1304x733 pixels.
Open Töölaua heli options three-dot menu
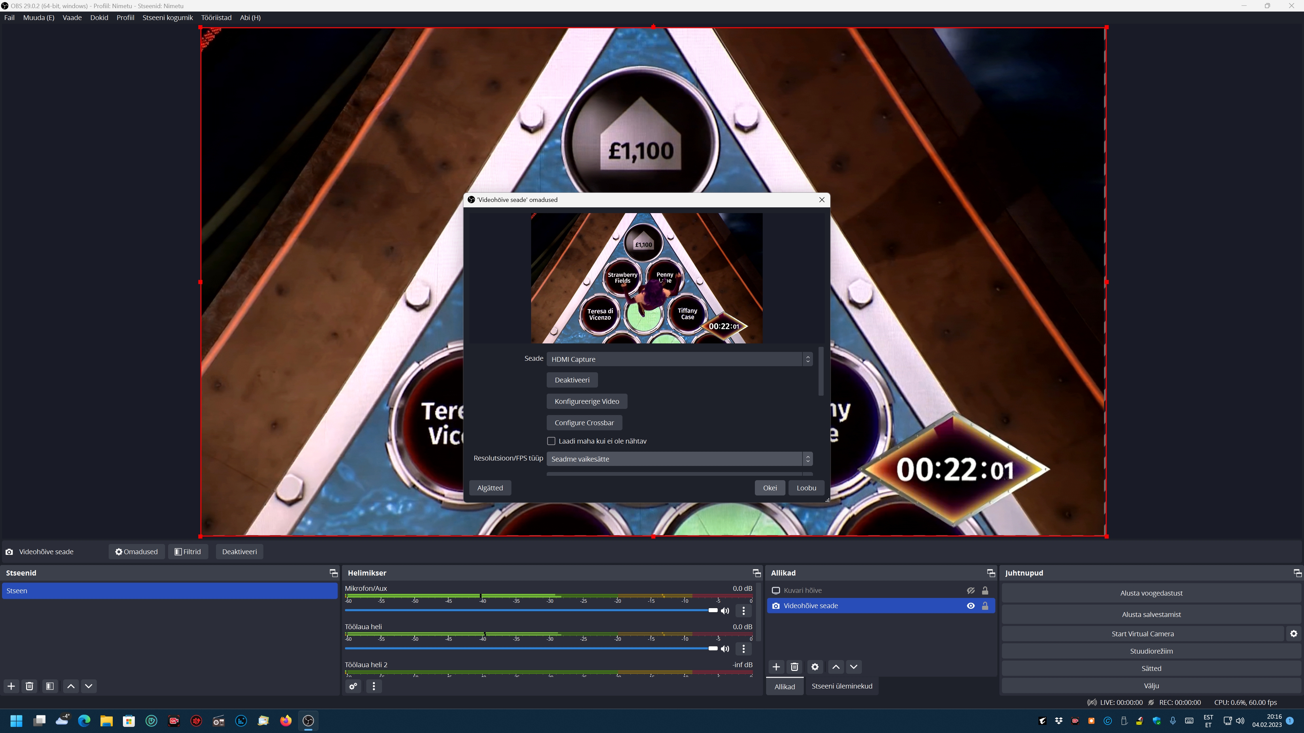tap(743, 649)
